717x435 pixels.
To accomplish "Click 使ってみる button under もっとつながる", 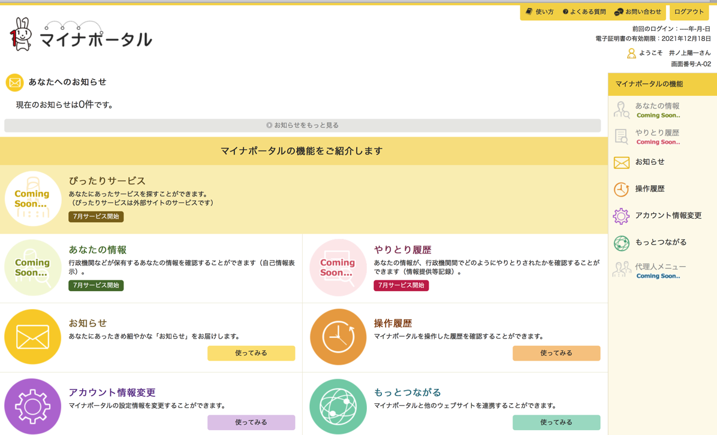I will (556, 422).
